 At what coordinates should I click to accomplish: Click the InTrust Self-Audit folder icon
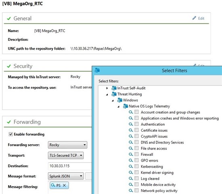coord(114,88)
